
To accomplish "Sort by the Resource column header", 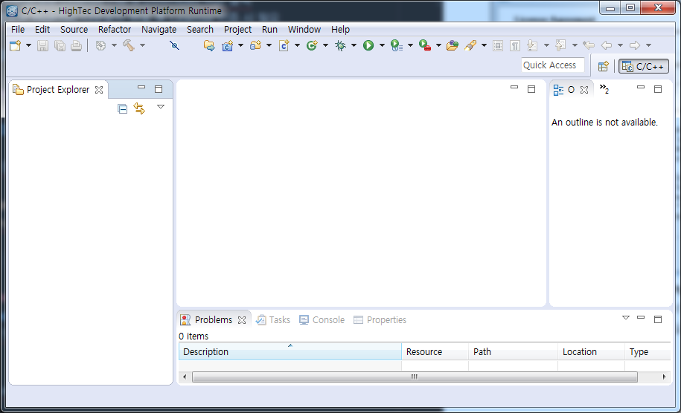I will [x=435, y=351].
